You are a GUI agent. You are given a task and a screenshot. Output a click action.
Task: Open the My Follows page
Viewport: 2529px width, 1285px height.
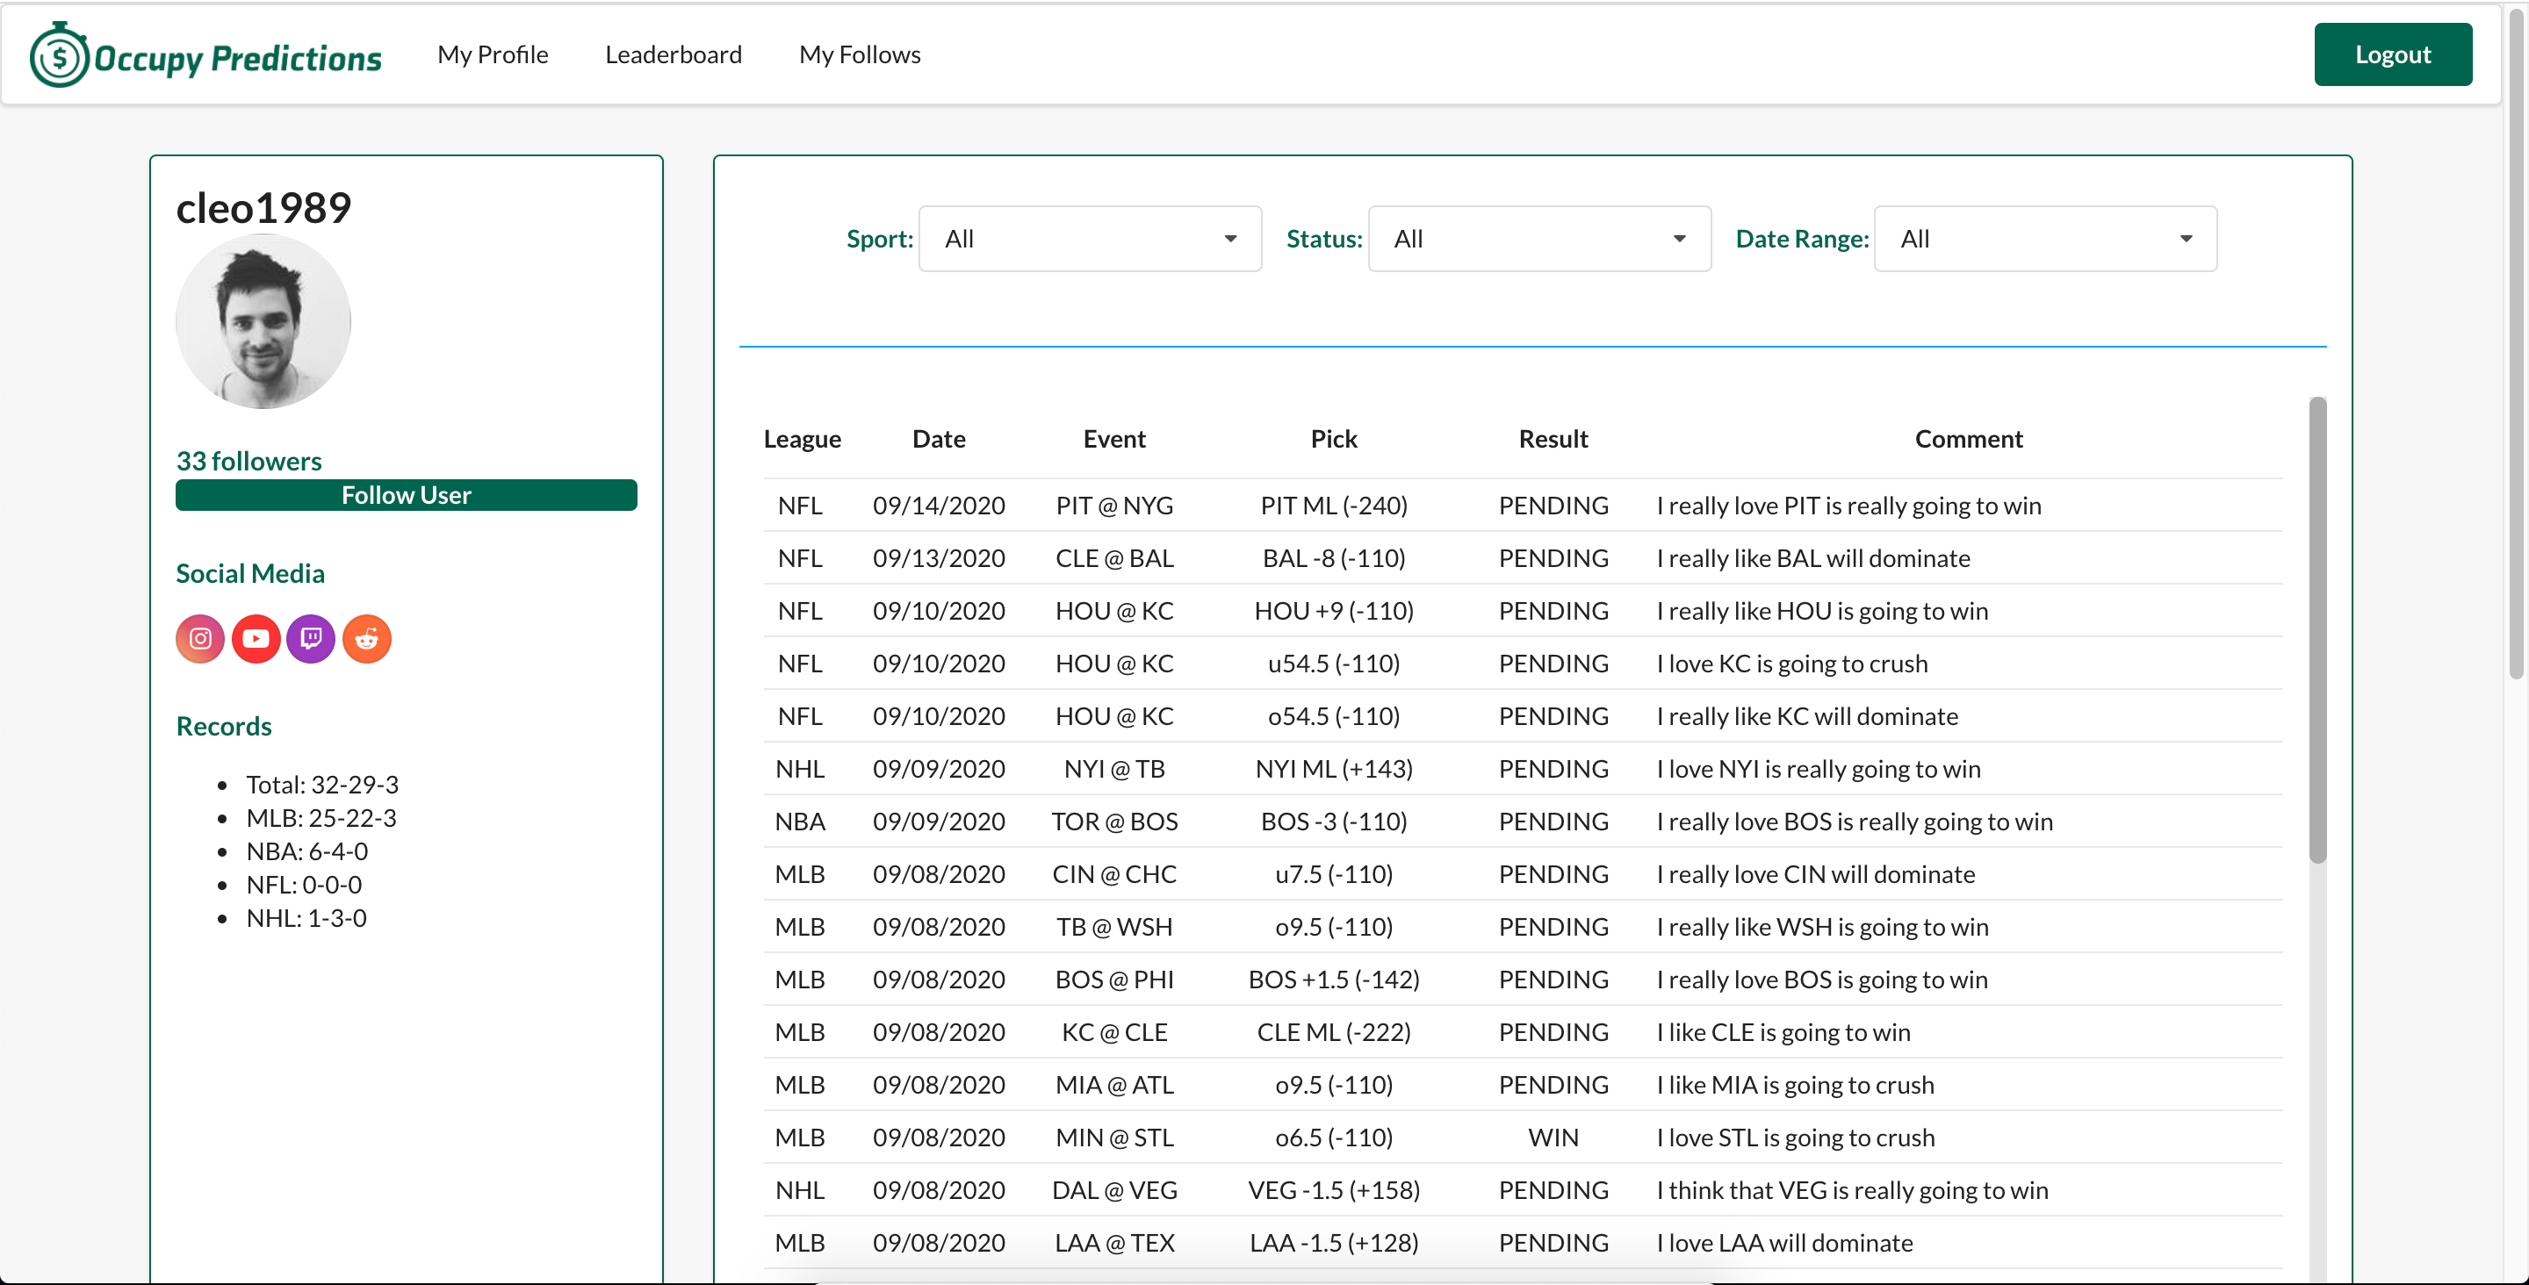[x=859, y=55]
